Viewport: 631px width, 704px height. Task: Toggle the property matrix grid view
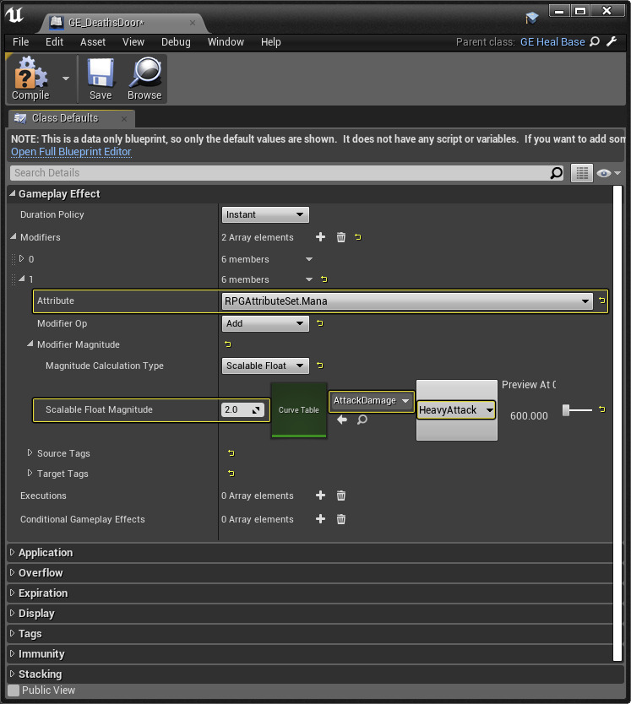581,173
